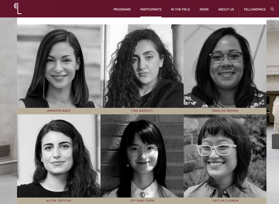The height and width of the screenshot is (204, 279).
Task: Open the Fellowspace link
Action: tap(254, 10)
